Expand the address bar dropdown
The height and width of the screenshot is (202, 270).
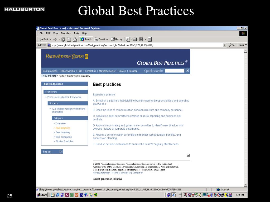[225, 45]
